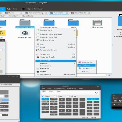Open Activities... from the context menu
The height and width of the screenshot is (122, 122).
(x=56, y=69)
